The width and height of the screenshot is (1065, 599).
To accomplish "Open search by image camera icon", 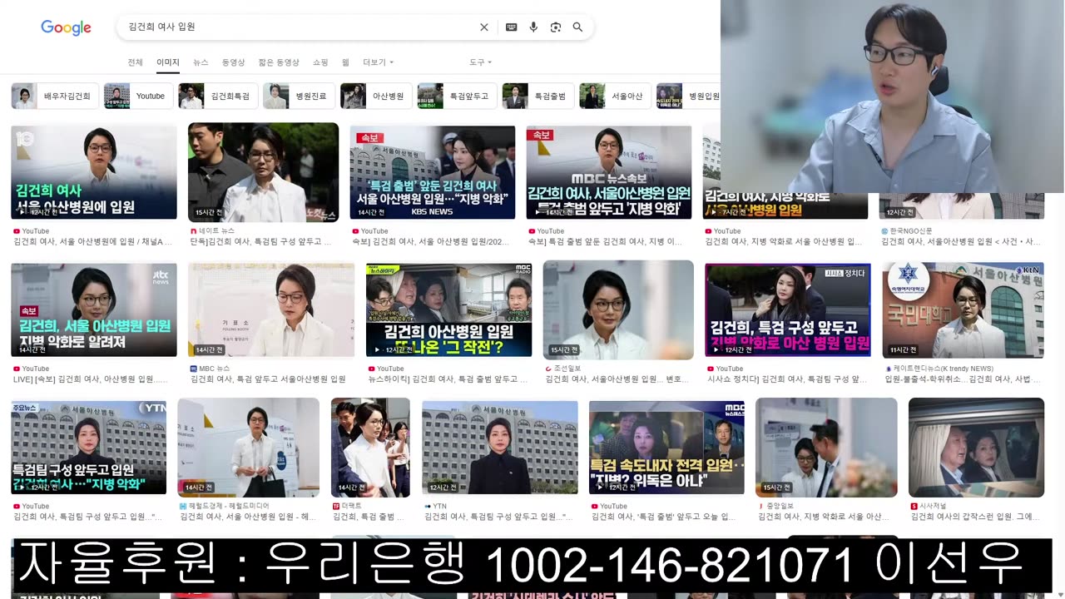I will [556, 27].
